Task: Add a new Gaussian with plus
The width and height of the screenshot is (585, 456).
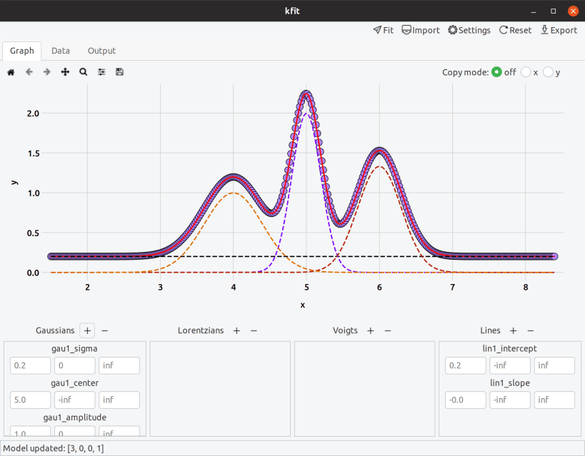Action: coord(87,330)
